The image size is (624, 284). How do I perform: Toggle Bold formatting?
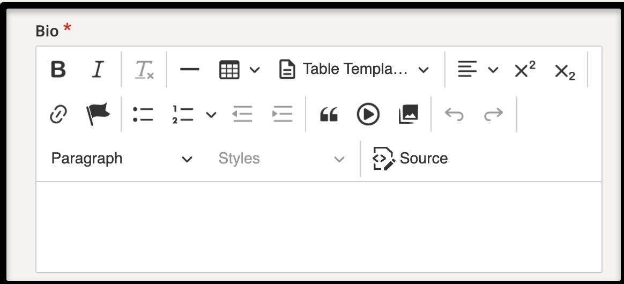(58, 70)
